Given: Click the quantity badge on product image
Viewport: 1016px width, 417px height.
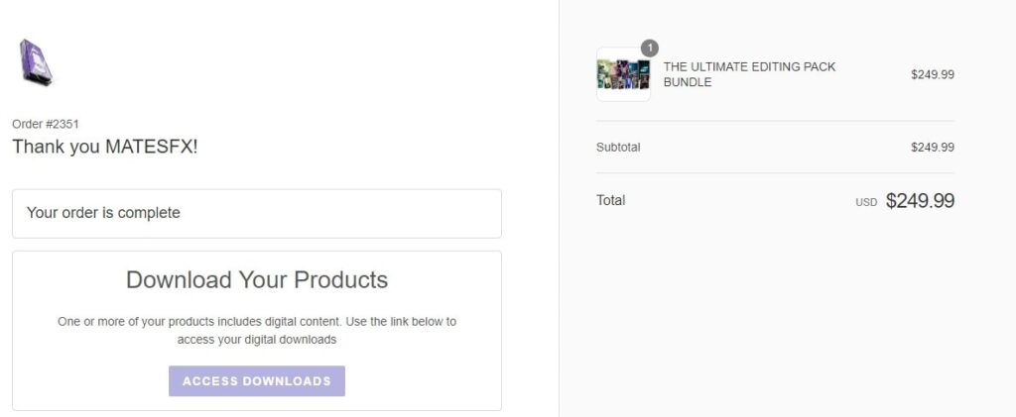Looking at the screenshot, I should pos(649,48).
